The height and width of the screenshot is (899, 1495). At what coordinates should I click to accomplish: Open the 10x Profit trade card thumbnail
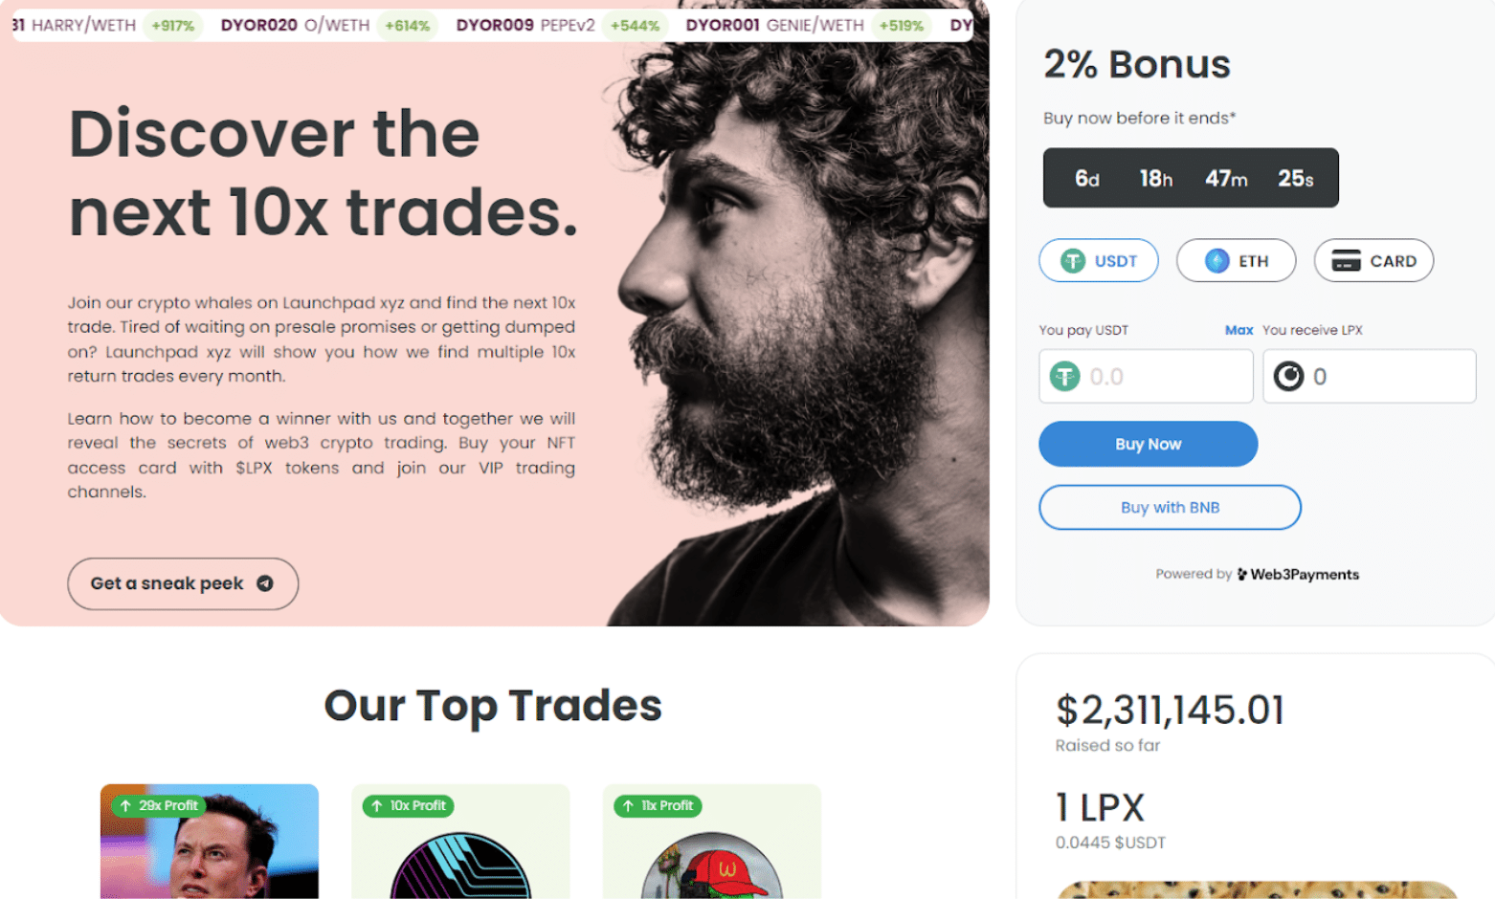pos(460,842)
